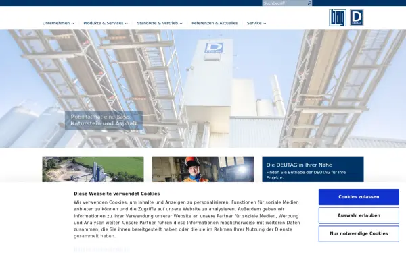This screenshot has width=406, height=253.
Task: Choose Nur notwendige Cookies button
Action: click(359, 233)
